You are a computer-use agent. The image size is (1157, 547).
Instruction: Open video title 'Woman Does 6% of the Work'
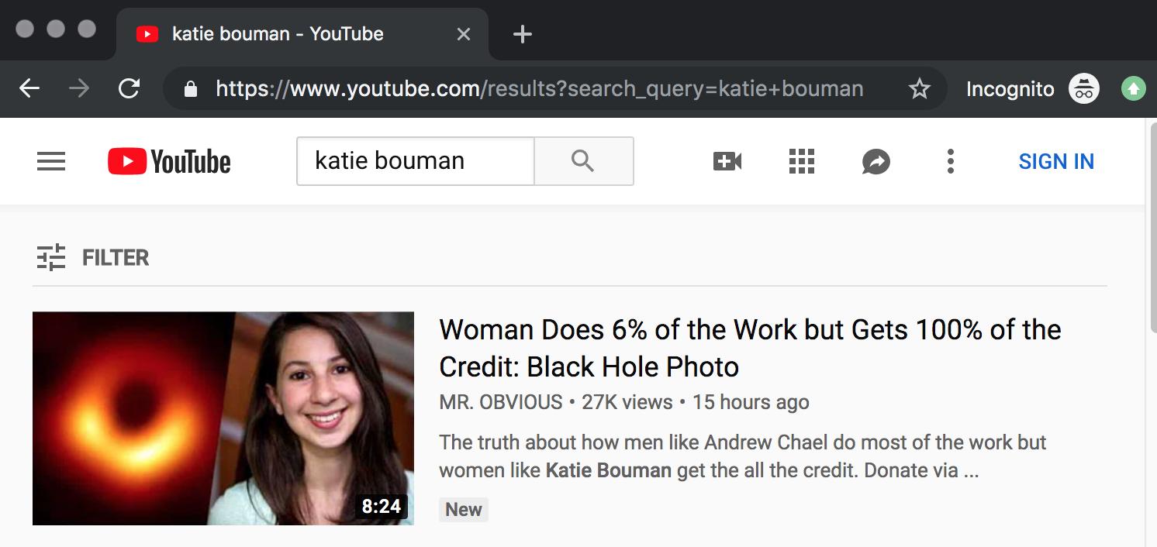[750, 348]
